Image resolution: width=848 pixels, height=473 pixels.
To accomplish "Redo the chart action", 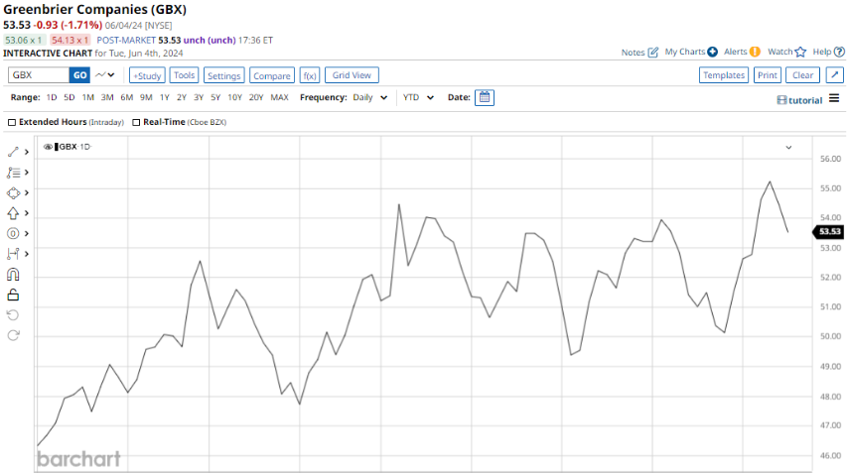I will [13, 335].
